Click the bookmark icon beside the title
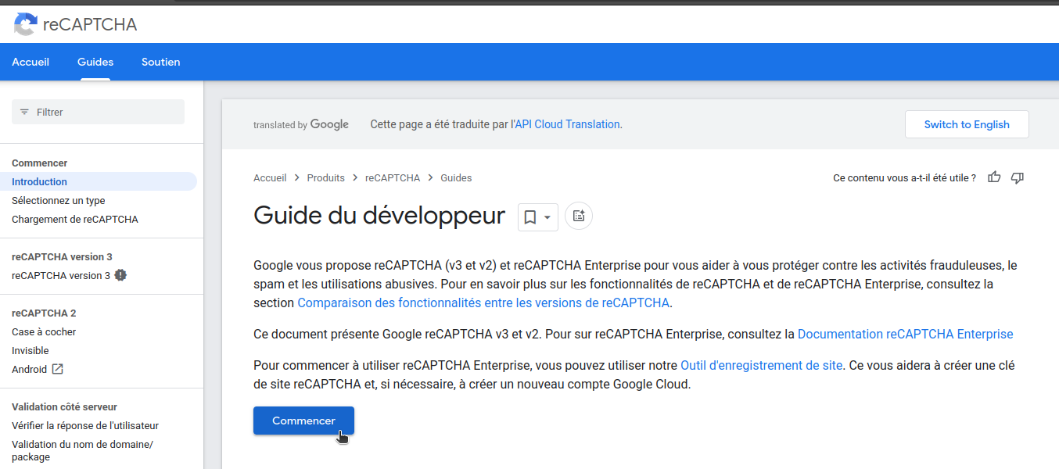 pos(529,217)
